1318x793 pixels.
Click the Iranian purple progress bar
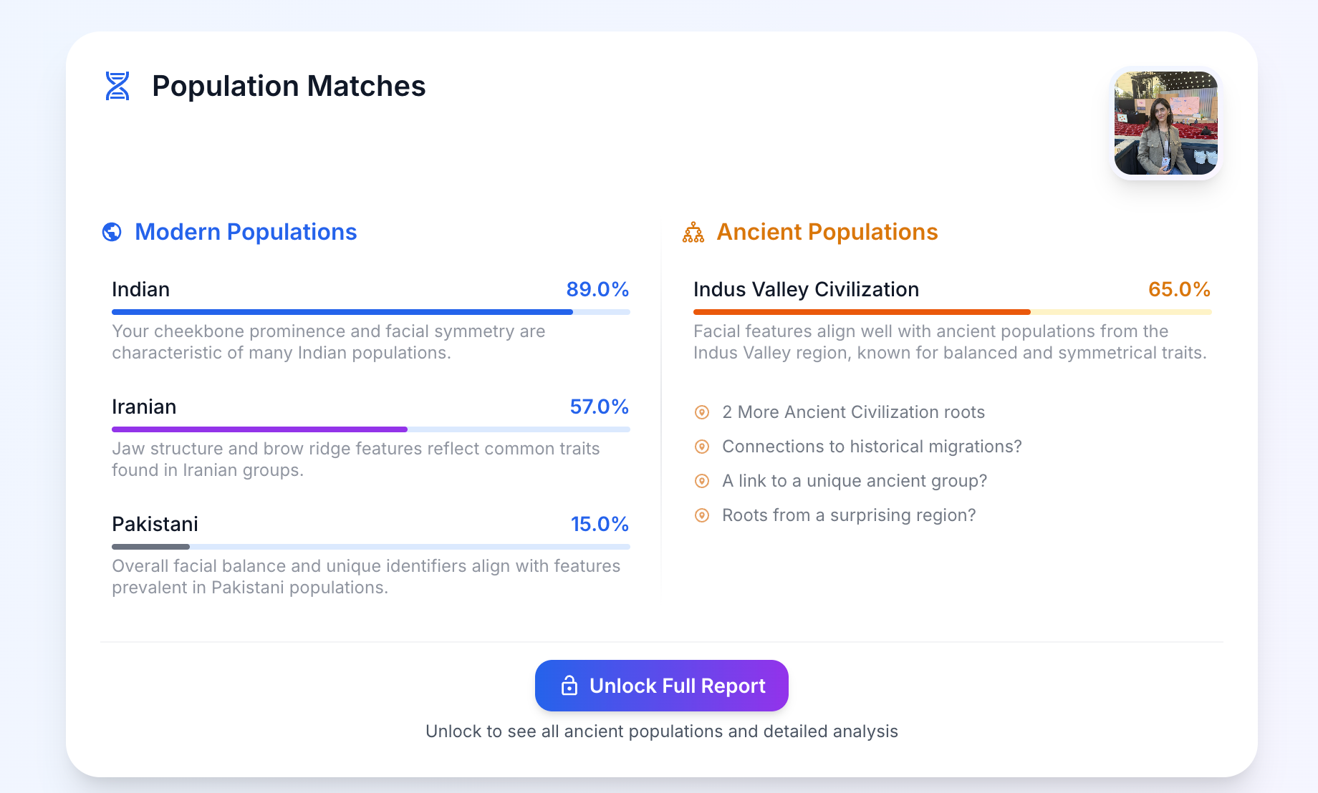point(259,429)
